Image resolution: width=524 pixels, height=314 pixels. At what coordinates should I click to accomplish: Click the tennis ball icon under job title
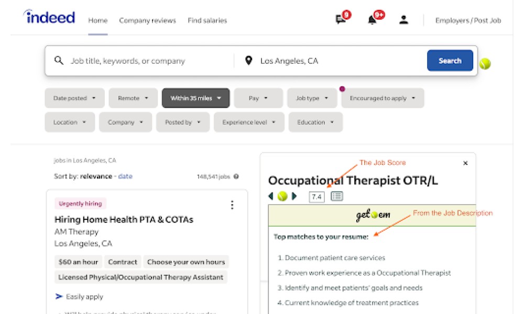[282, 196]
